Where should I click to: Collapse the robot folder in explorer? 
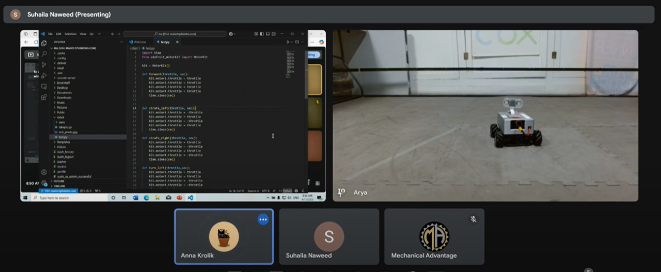point(88,117)
